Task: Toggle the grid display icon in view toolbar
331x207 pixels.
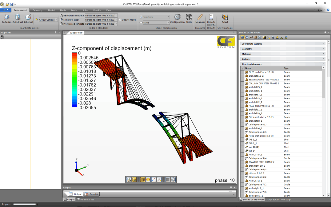Action: tap(168, 180)
